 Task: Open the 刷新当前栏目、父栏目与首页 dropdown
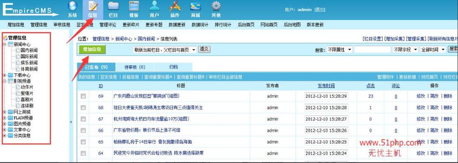(165, 50)
